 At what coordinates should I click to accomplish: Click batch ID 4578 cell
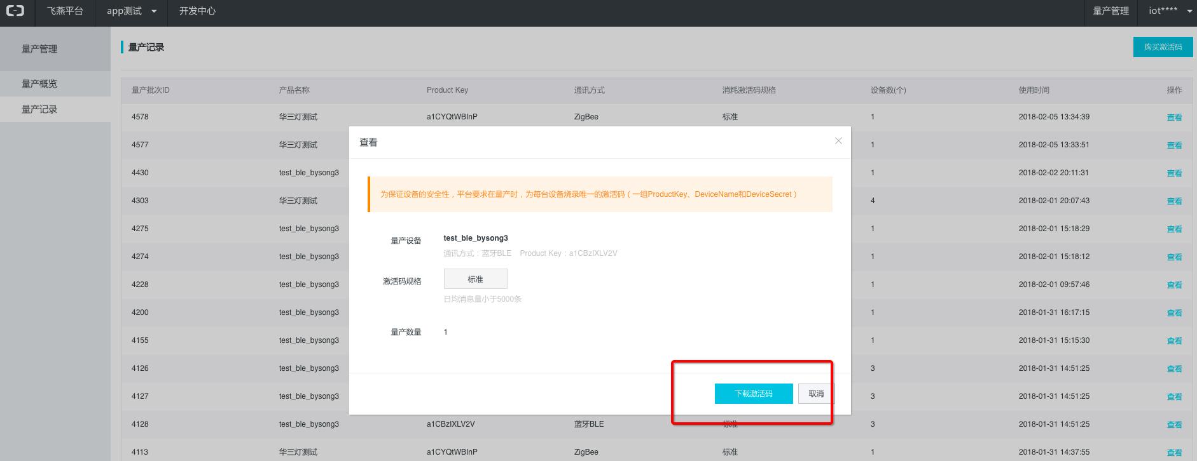click(140, 117)
